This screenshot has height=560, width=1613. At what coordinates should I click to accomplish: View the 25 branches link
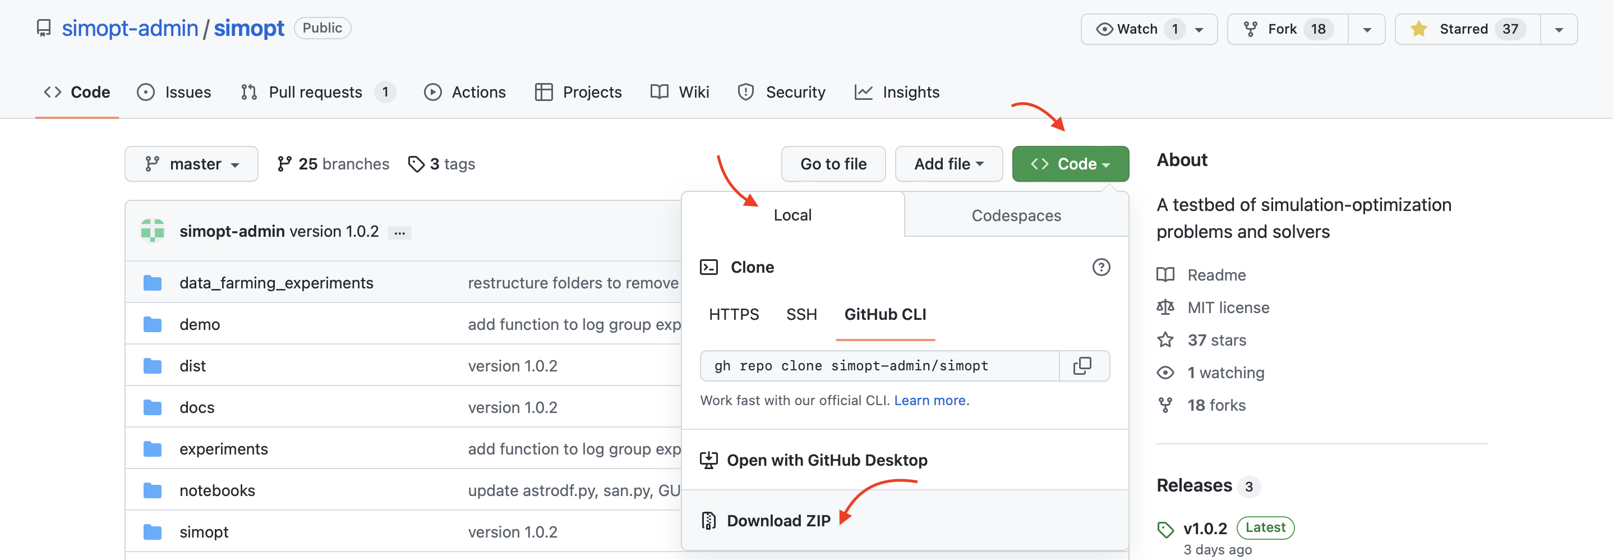[x=333, y=164]
